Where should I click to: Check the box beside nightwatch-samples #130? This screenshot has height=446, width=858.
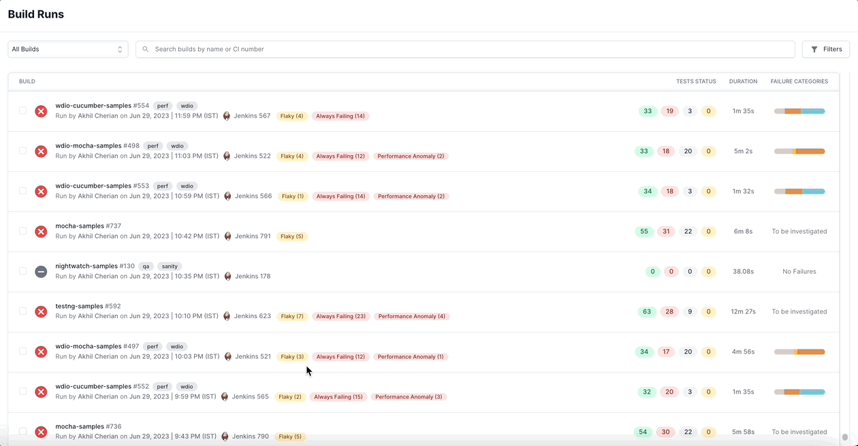22,271
